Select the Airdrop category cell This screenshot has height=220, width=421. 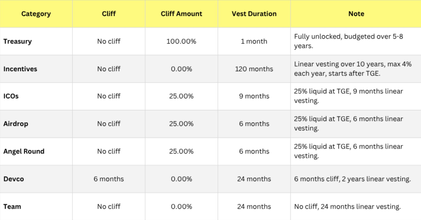click(x=16, y=124)
